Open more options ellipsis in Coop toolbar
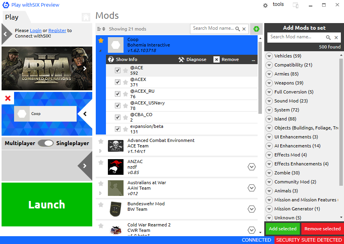Screen dimensions: 344x244 pos(253,60)
